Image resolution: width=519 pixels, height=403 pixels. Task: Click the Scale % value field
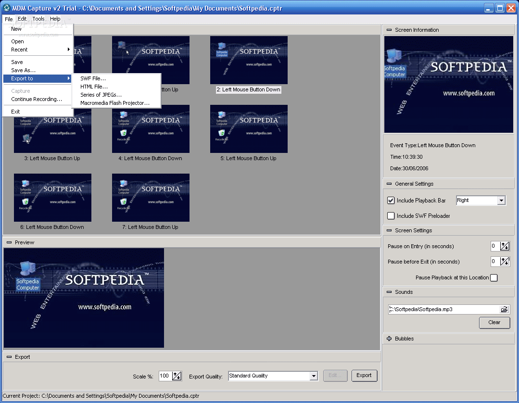tap(165, 376)
